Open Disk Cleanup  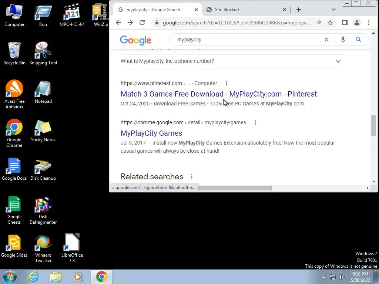(43, 169)
